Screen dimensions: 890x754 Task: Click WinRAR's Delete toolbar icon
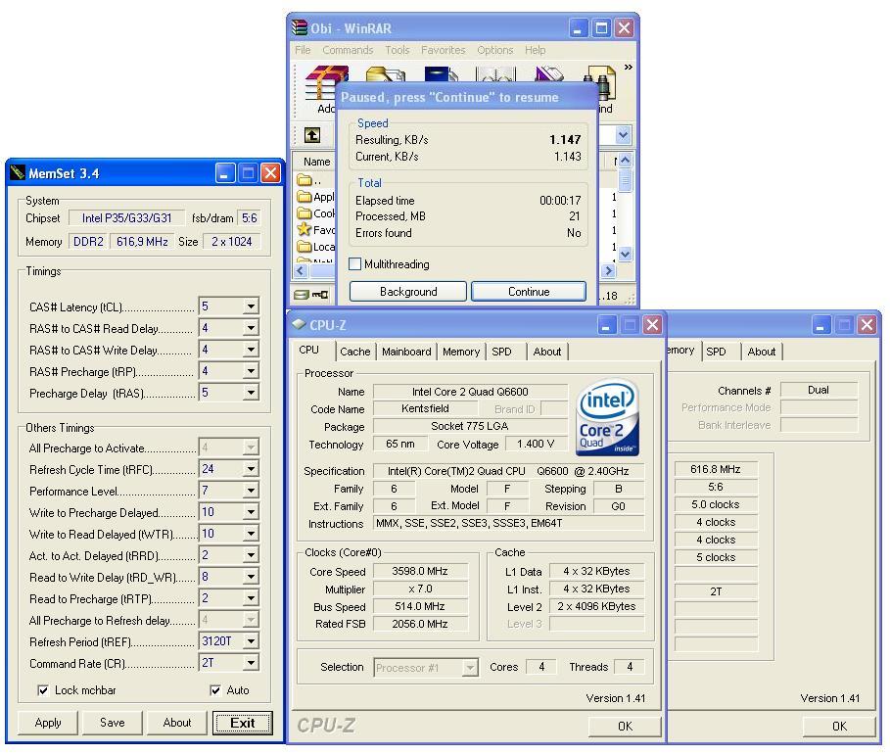coord(549,75)
